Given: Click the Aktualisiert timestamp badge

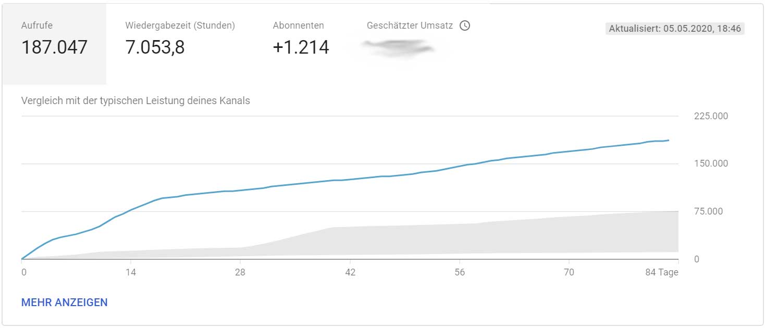Looking at the screenshot, I should click(675, 29).
